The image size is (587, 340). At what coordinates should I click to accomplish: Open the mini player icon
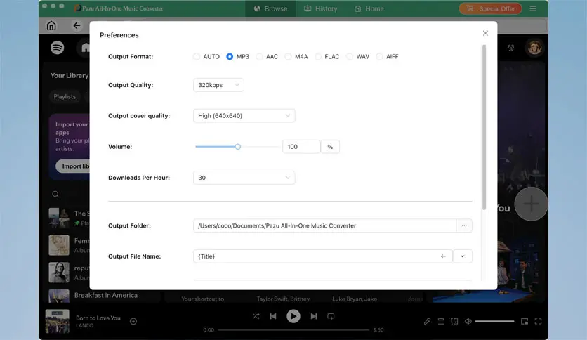tap(525, 321)
